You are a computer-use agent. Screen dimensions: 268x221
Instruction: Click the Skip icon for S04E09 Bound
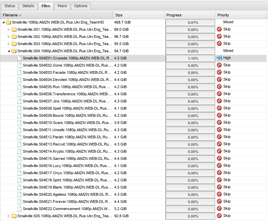tap(219, 115)
